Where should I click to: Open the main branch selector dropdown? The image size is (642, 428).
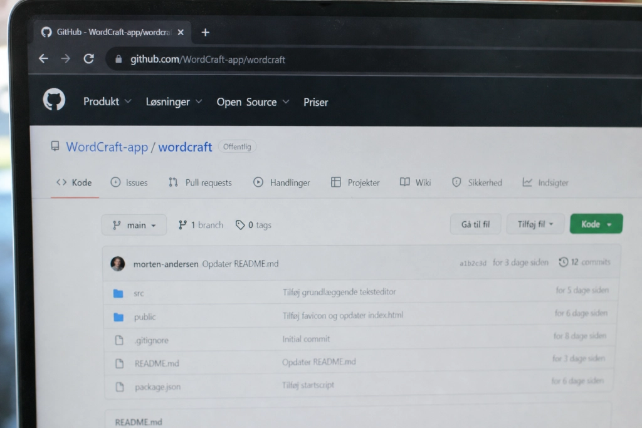pyautogui.click(x=134, y=225)
